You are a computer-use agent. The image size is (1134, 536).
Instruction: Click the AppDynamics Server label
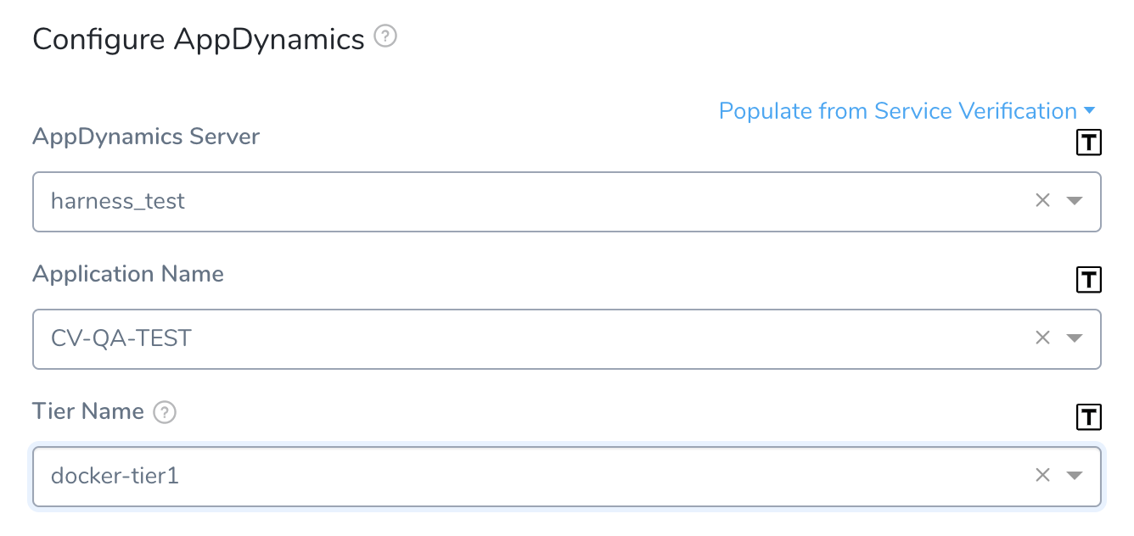pos(146,137)
